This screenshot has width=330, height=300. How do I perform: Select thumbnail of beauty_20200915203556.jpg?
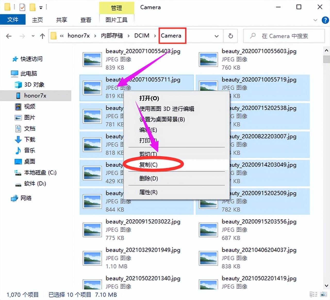coord(208,230)
